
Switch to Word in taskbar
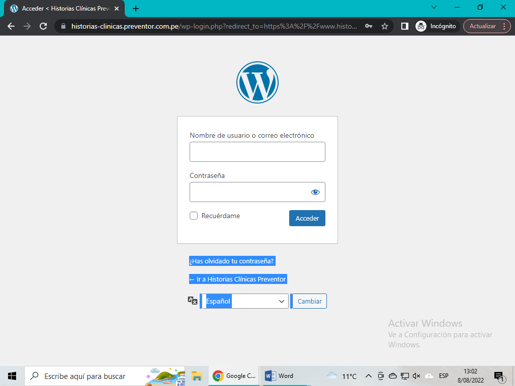286,376
